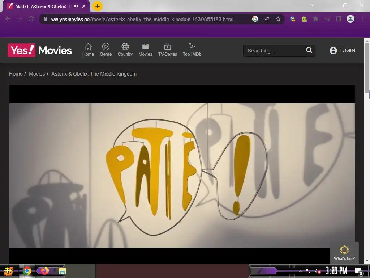Screen dimensions: 370x278
Task: Open the TV-Series section
Action: pos(168,50)
